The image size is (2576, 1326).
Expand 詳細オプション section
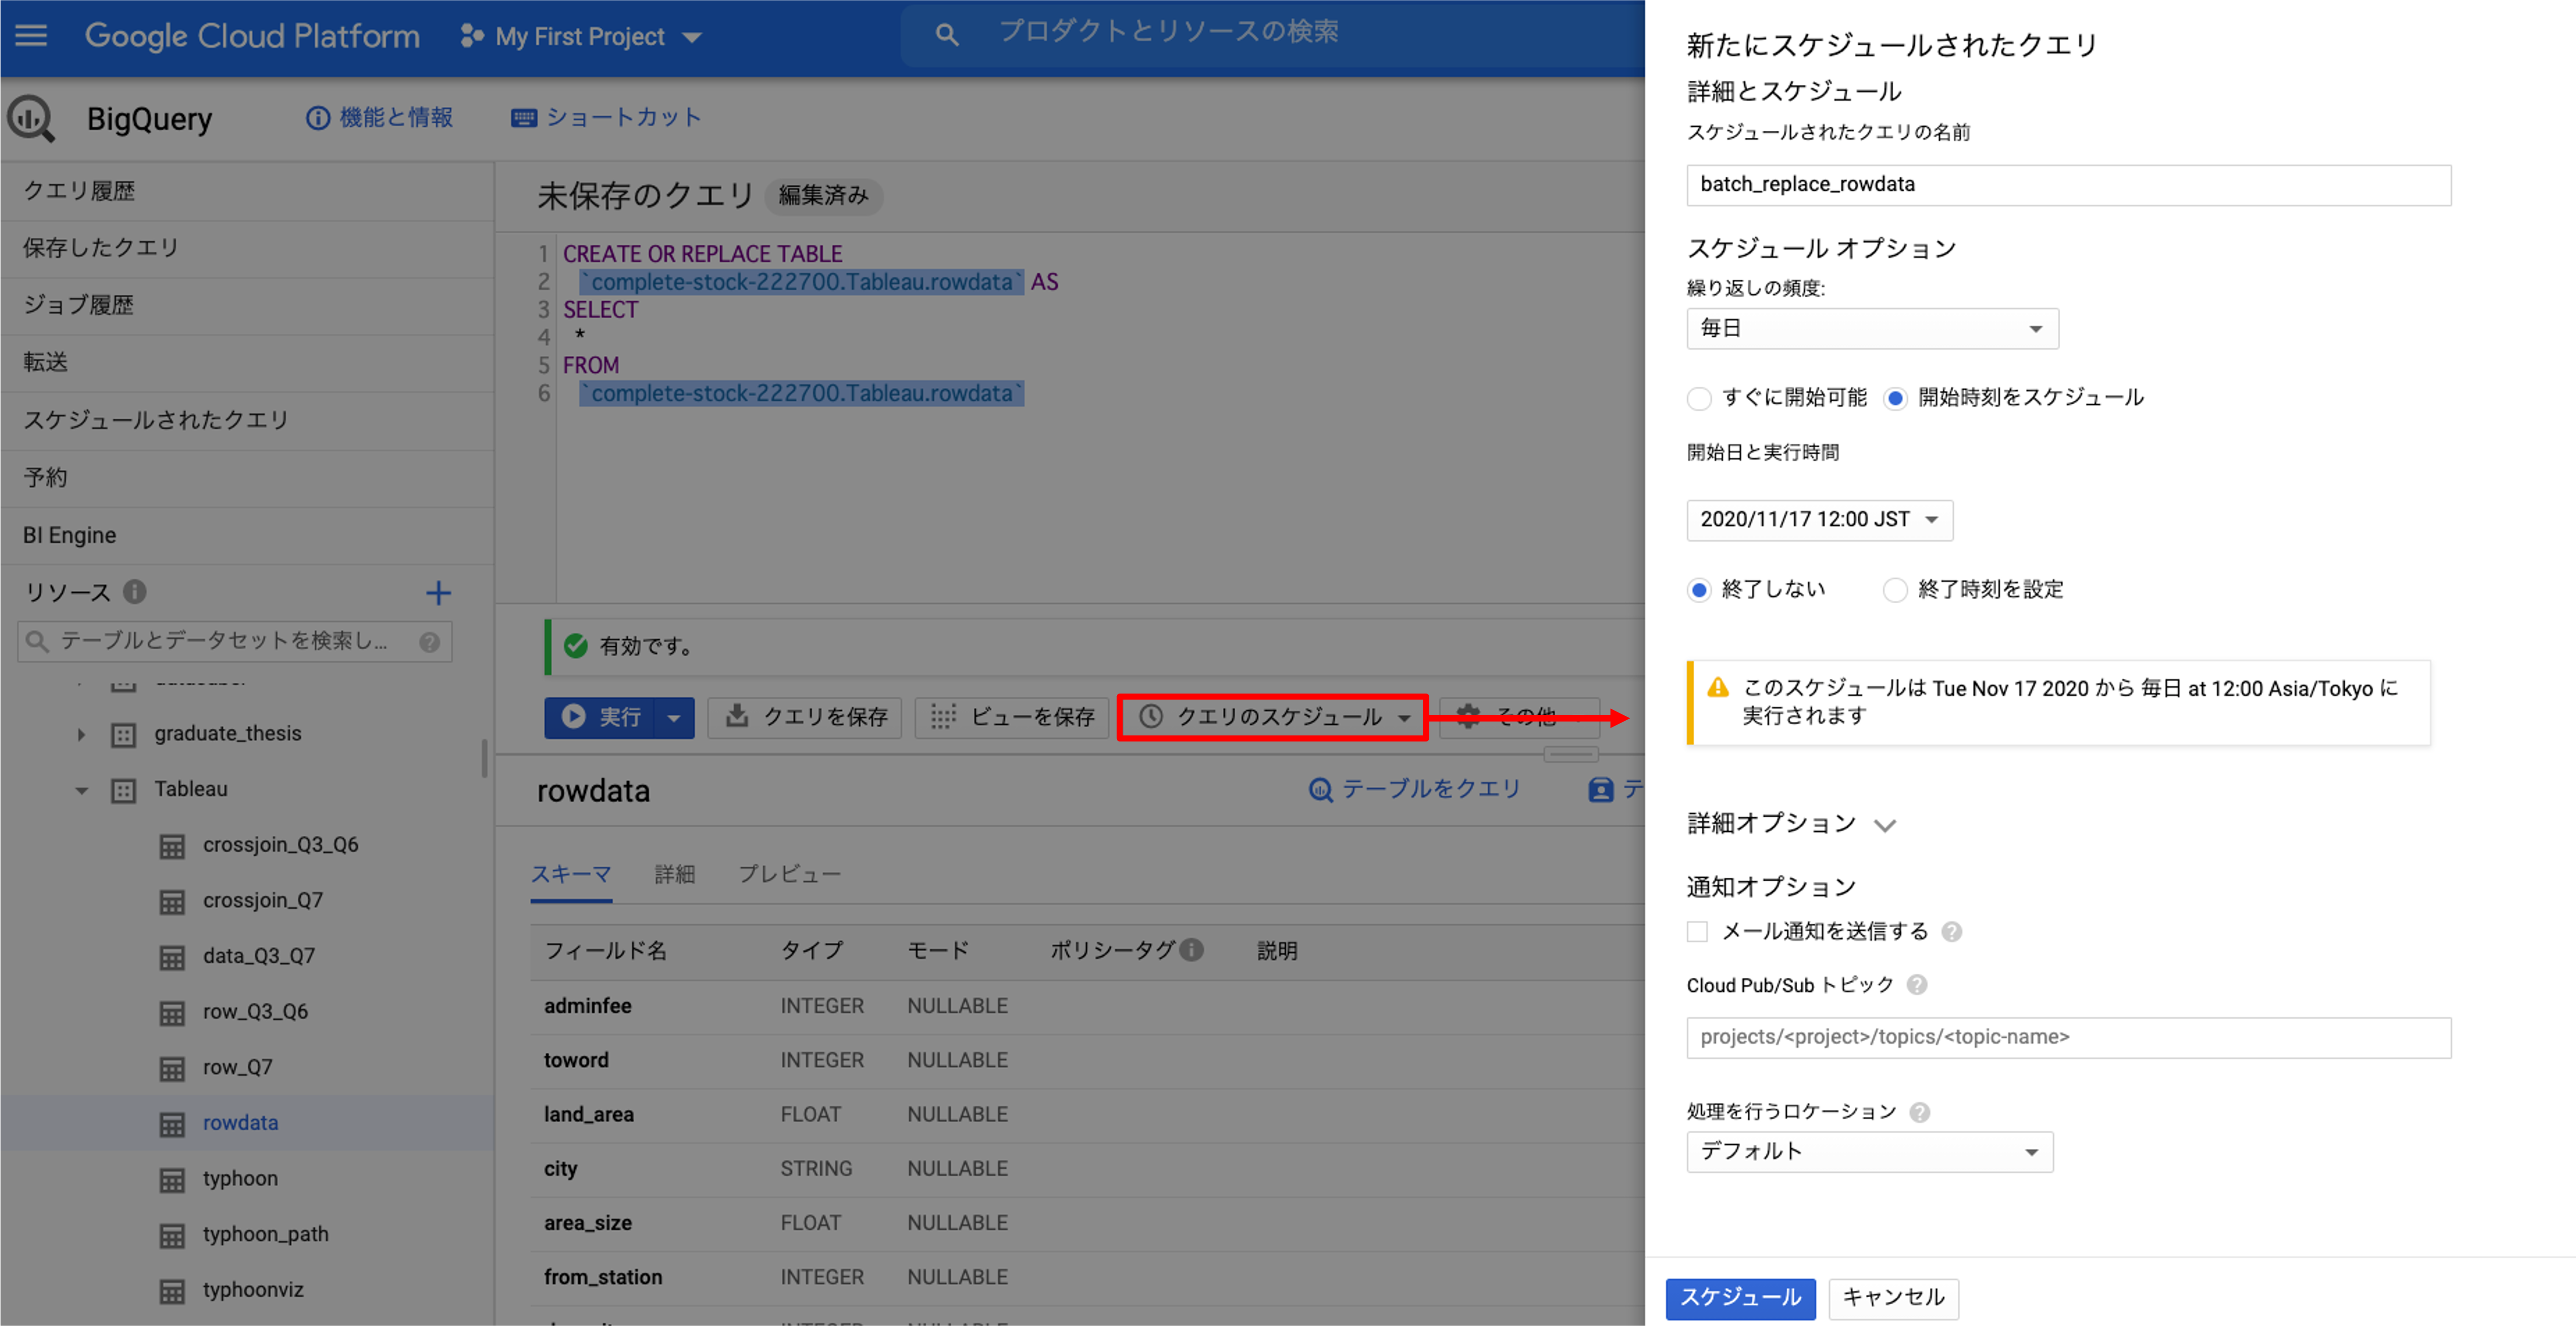coord(1790,824)
